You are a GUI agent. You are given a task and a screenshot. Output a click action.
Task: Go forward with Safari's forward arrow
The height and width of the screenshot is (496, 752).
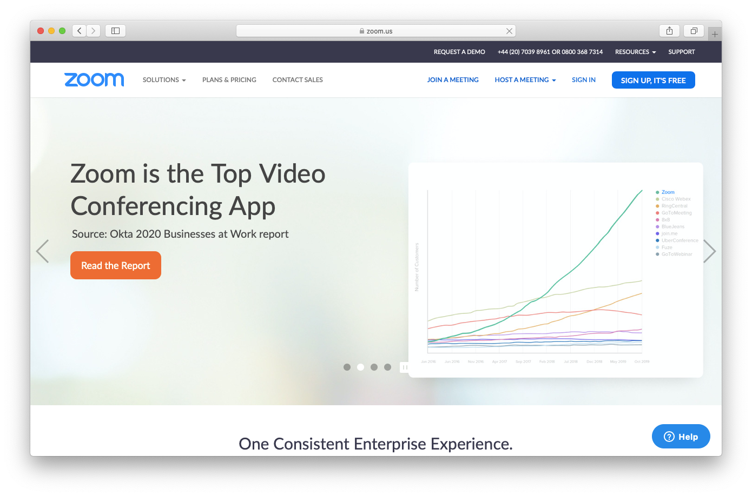[94, 31]
